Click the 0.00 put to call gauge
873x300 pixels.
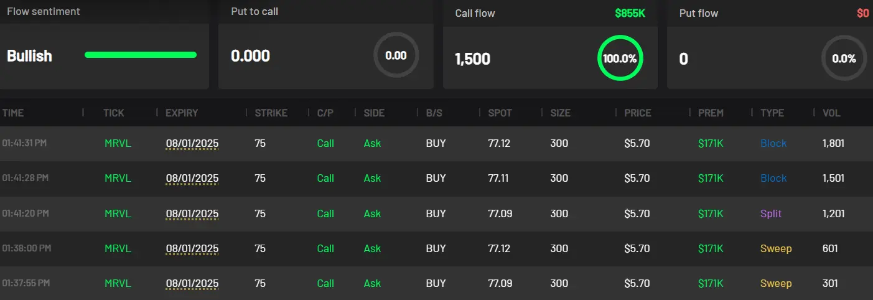click(396, 55)
